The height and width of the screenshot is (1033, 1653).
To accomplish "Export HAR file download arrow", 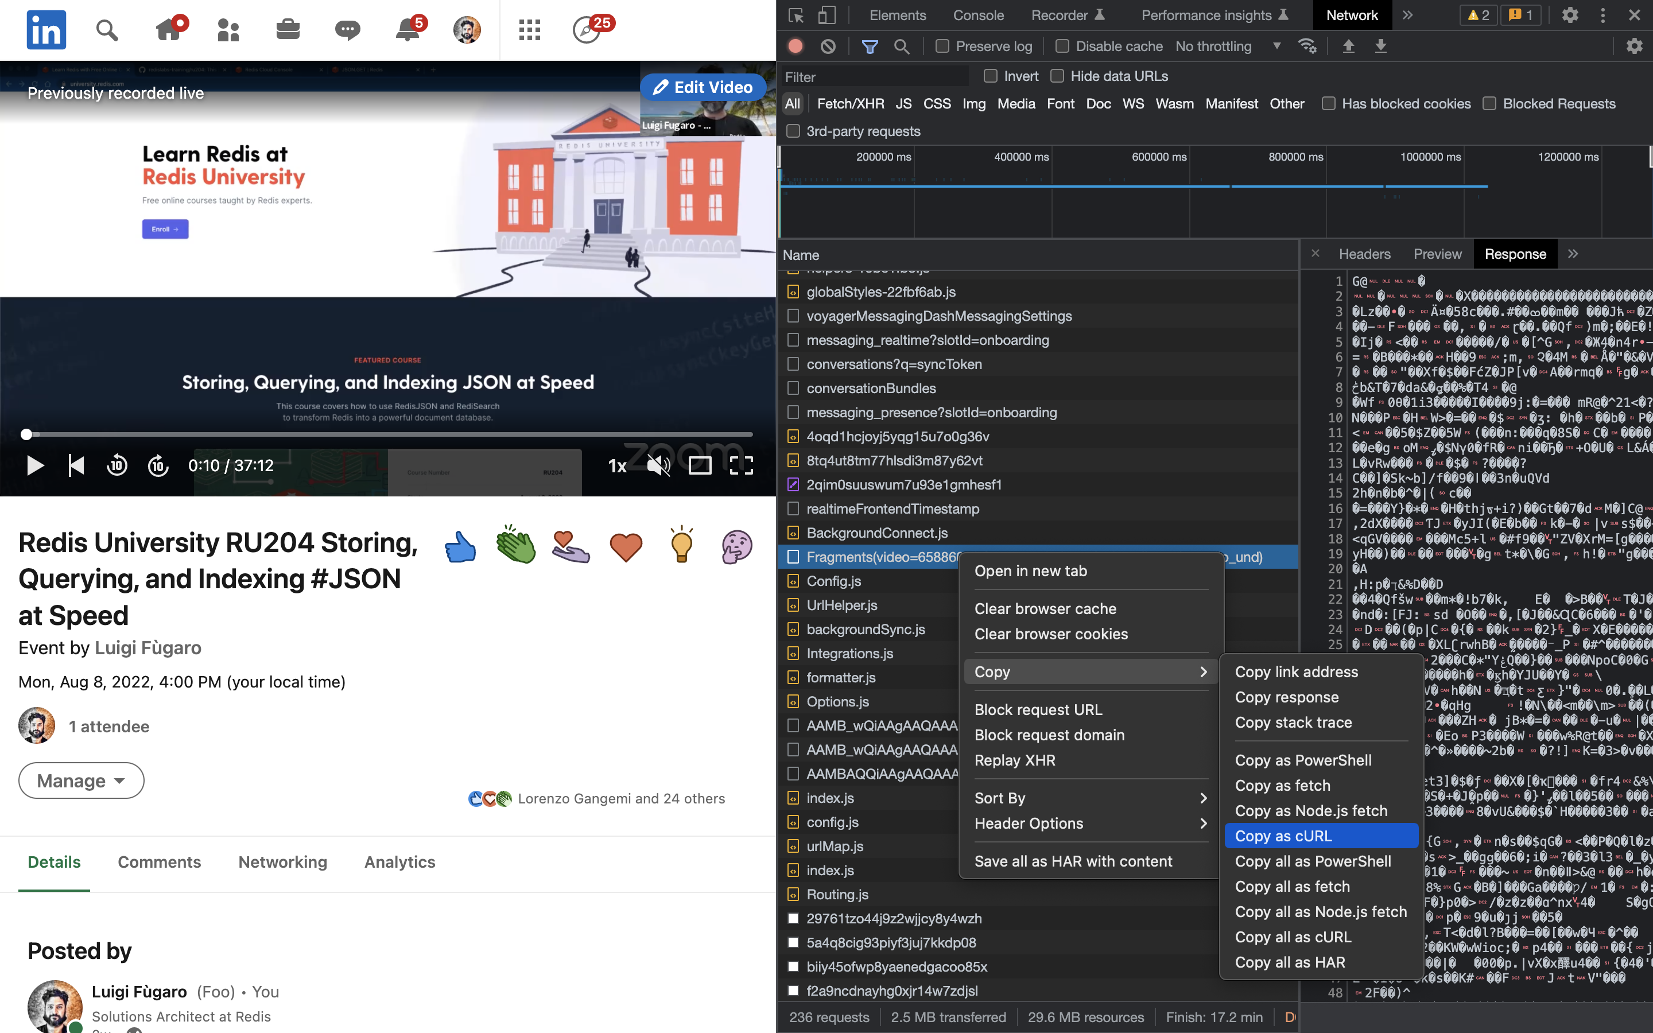I will click(1380, 46).
